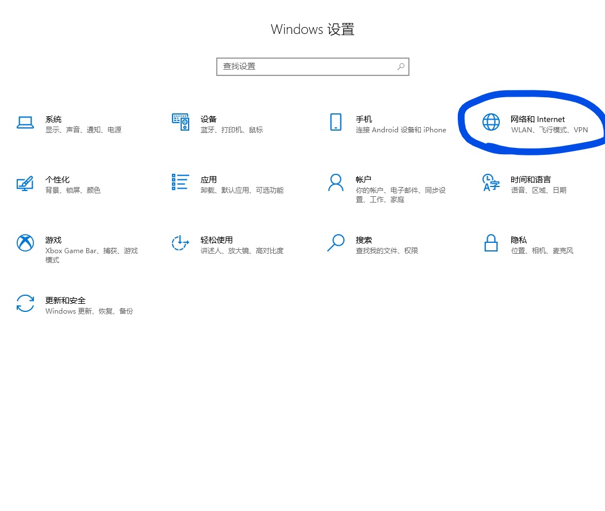Click the Windows 设置 page heading
This screenshot has height=511, width=605.
click(312, 29)
